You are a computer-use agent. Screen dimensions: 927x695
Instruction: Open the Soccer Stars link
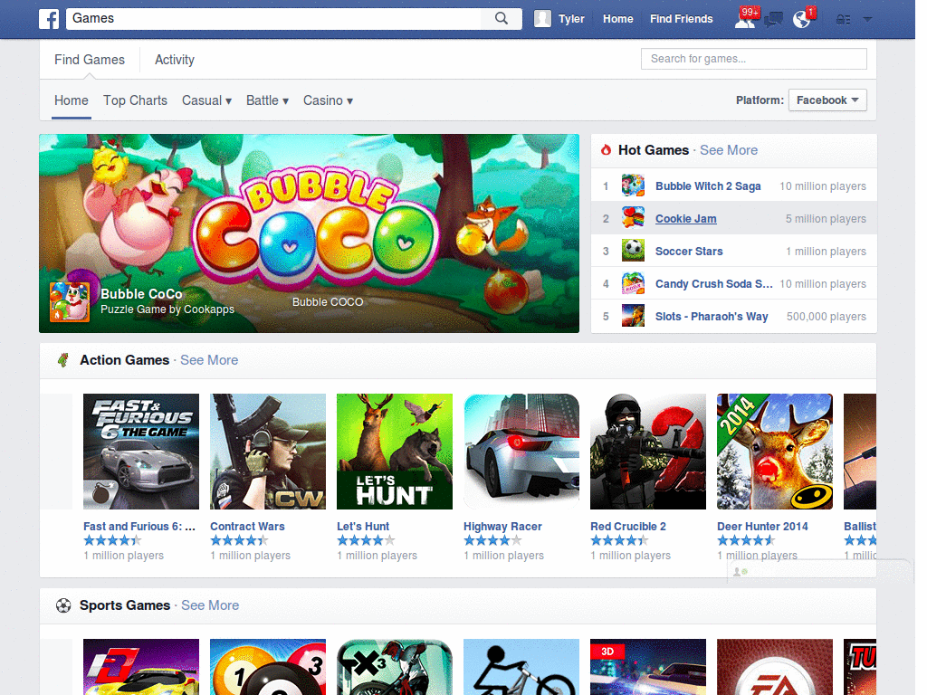[689, 252]
